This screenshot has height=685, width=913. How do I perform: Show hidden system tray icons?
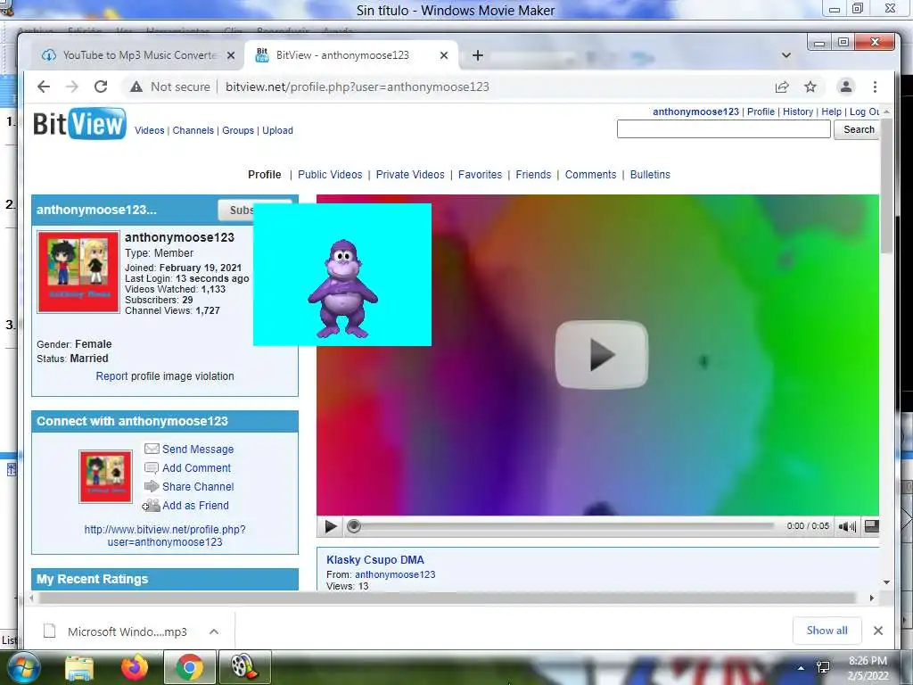coord(802,668)
